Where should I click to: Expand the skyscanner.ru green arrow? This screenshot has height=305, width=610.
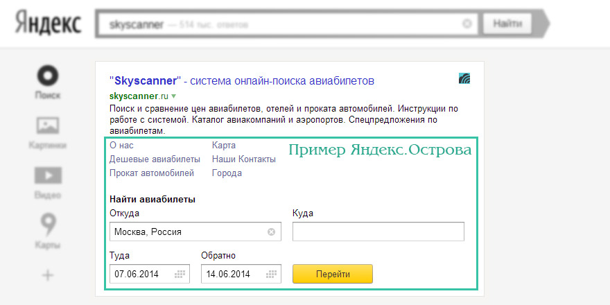173,96
